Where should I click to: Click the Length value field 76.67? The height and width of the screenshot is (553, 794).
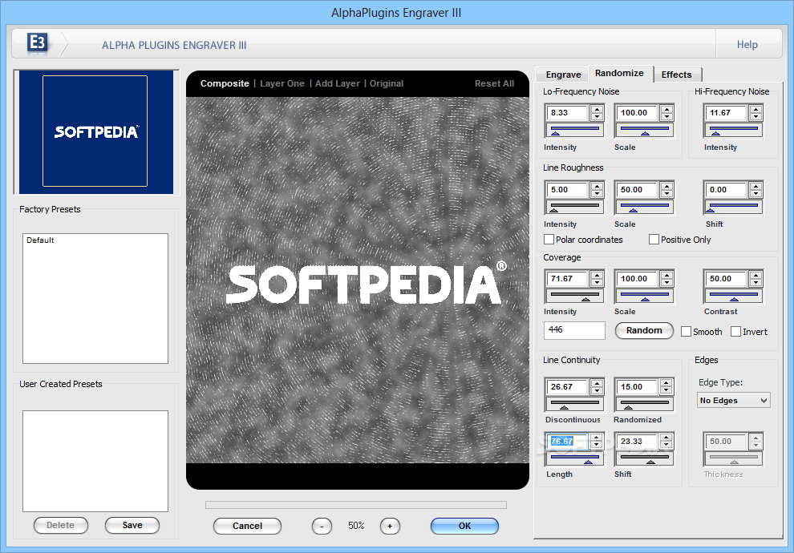tap(568, 442)
